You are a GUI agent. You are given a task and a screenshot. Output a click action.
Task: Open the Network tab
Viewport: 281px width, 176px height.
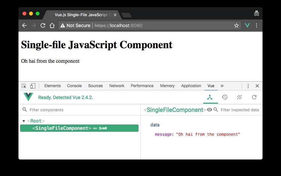pyautogui.click(x=117, y=86)
